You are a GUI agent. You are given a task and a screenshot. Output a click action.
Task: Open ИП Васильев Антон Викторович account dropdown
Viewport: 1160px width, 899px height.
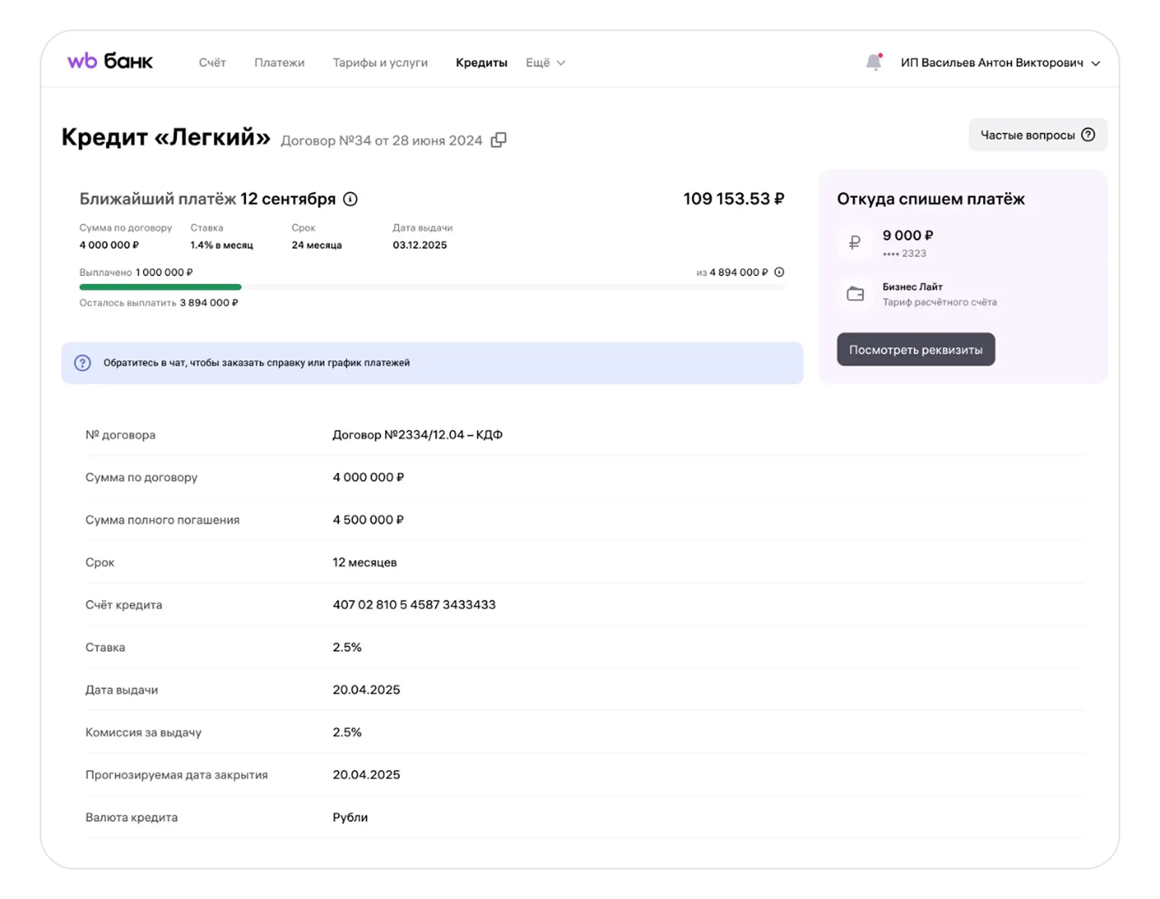point(992,63)
